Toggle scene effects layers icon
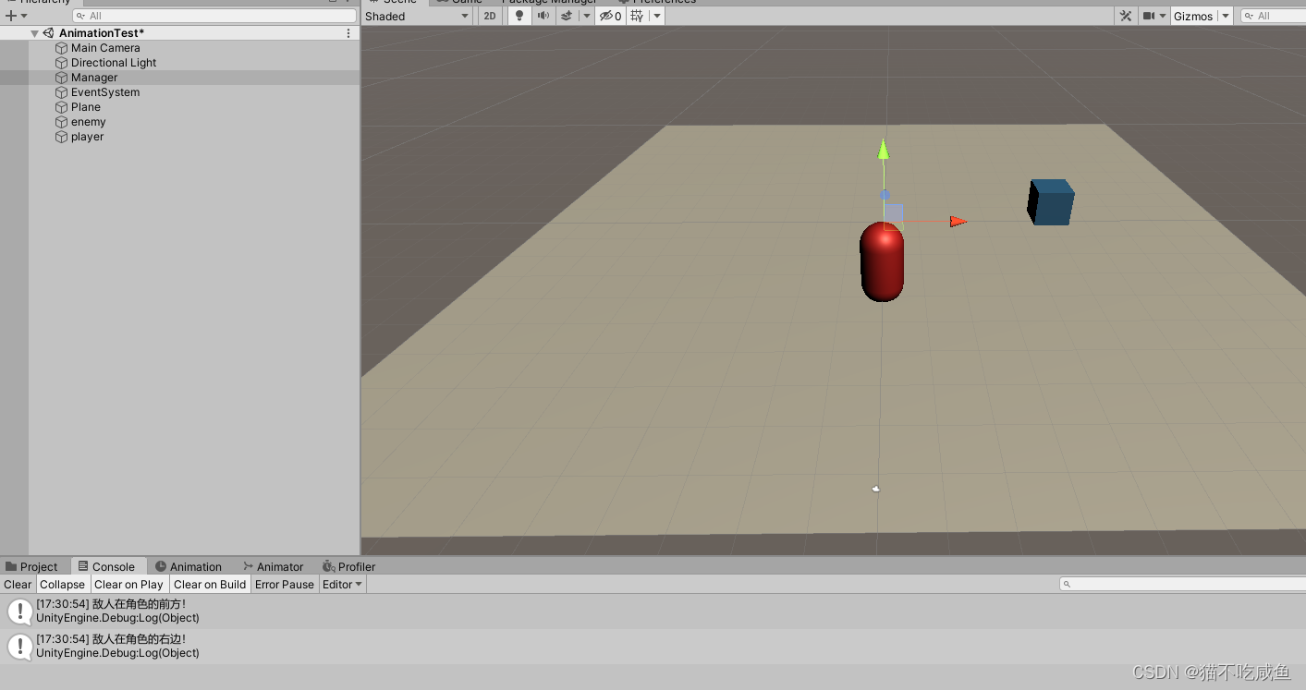1306x690 pixels. 567,16
